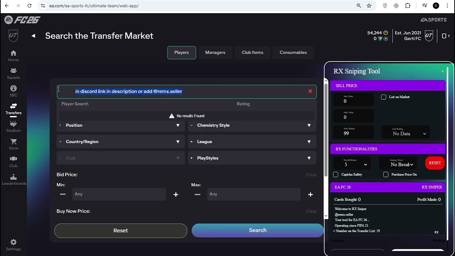Click the FC26 logo

click(22, 20)
